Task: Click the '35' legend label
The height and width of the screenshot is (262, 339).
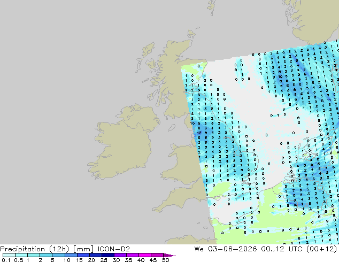Action: click(x=128, y=260)
